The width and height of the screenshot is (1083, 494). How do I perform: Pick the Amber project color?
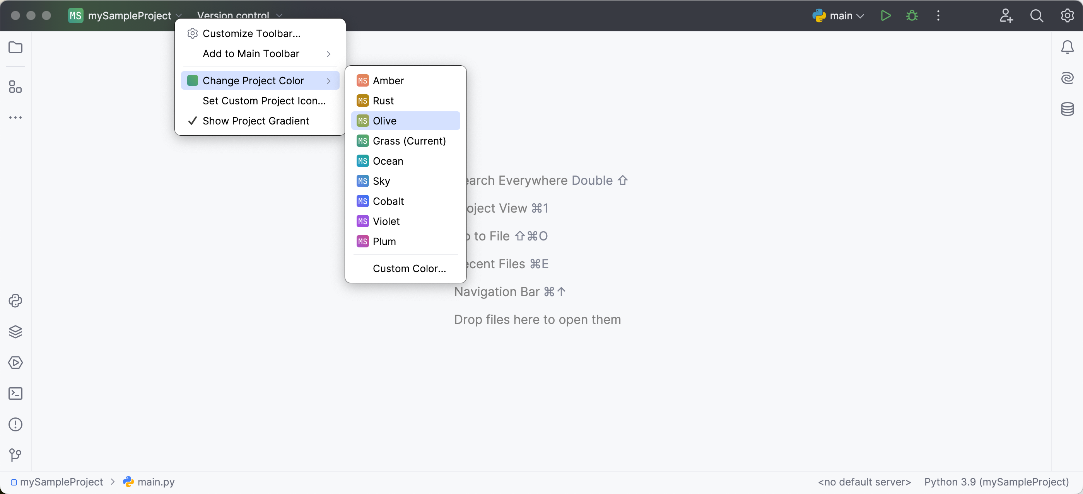pyautogui.click(x=406, y=81)
